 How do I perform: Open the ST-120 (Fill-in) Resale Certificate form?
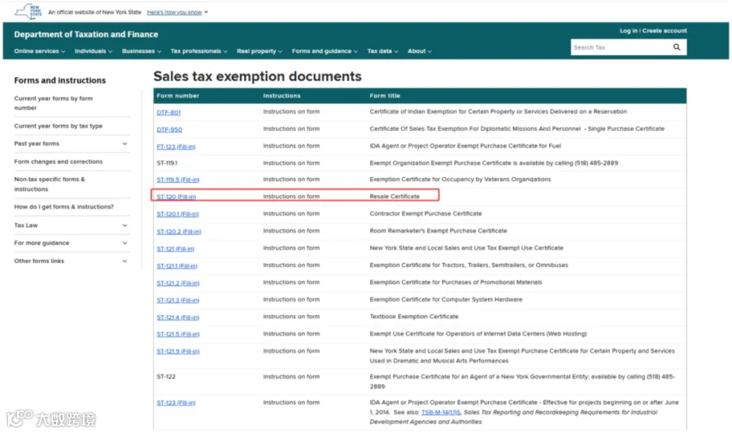[176, 197]
